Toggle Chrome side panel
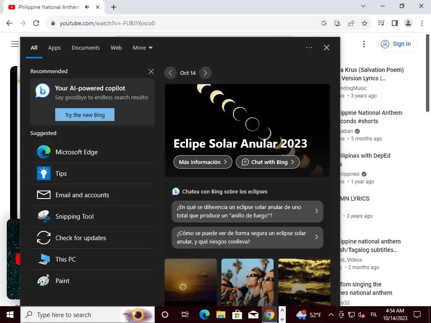This screenshot has height=323, width=431. [395, 23]
